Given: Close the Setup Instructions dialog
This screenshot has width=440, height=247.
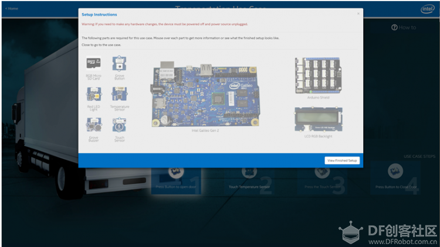Looking at the screenshot, I should click(358, 13).
